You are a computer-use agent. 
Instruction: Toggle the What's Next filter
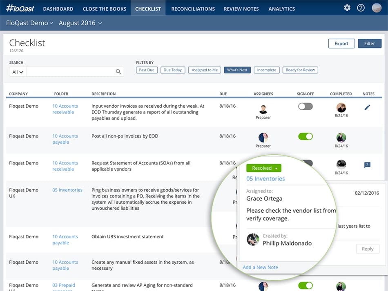[x=237, y=70]
